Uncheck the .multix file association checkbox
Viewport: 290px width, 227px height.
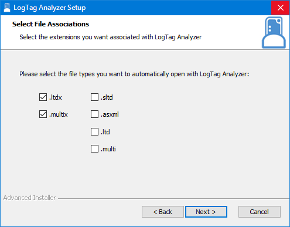pyautogui.click(x=43, y=114)
